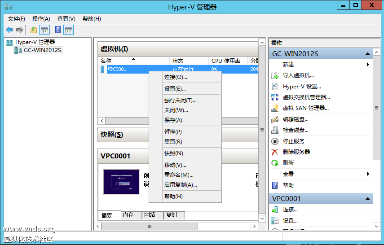Click the center pane bottom horizontal scrollbar thumb
The width and height of the screenshot is (384, 245).
coord(150,227)
